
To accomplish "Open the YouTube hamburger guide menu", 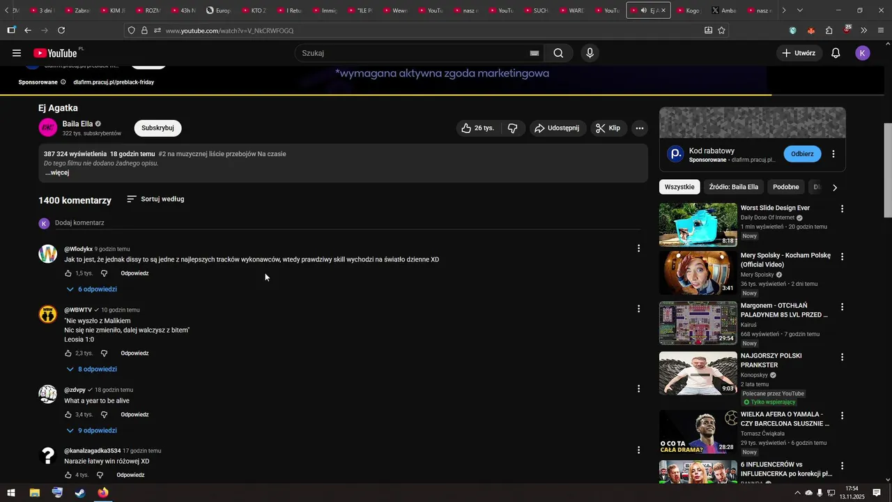I will click(17, 53).
